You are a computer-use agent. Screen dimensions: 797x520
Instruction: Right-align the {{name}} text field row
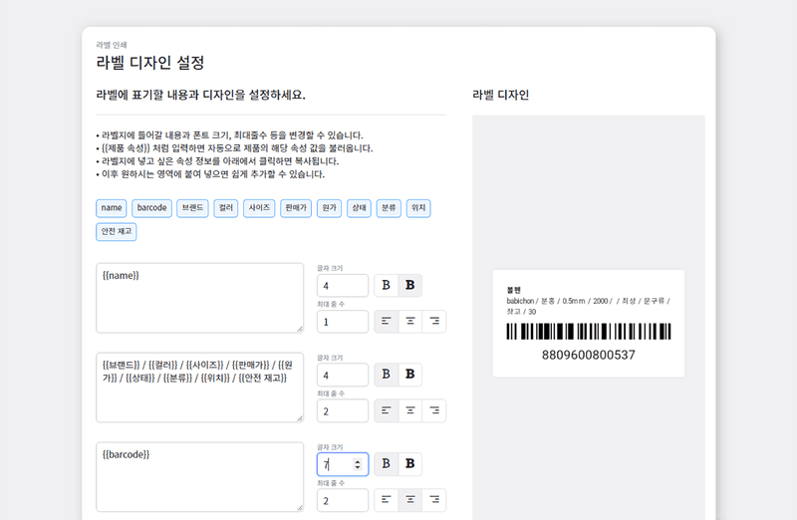pos(434,322)
